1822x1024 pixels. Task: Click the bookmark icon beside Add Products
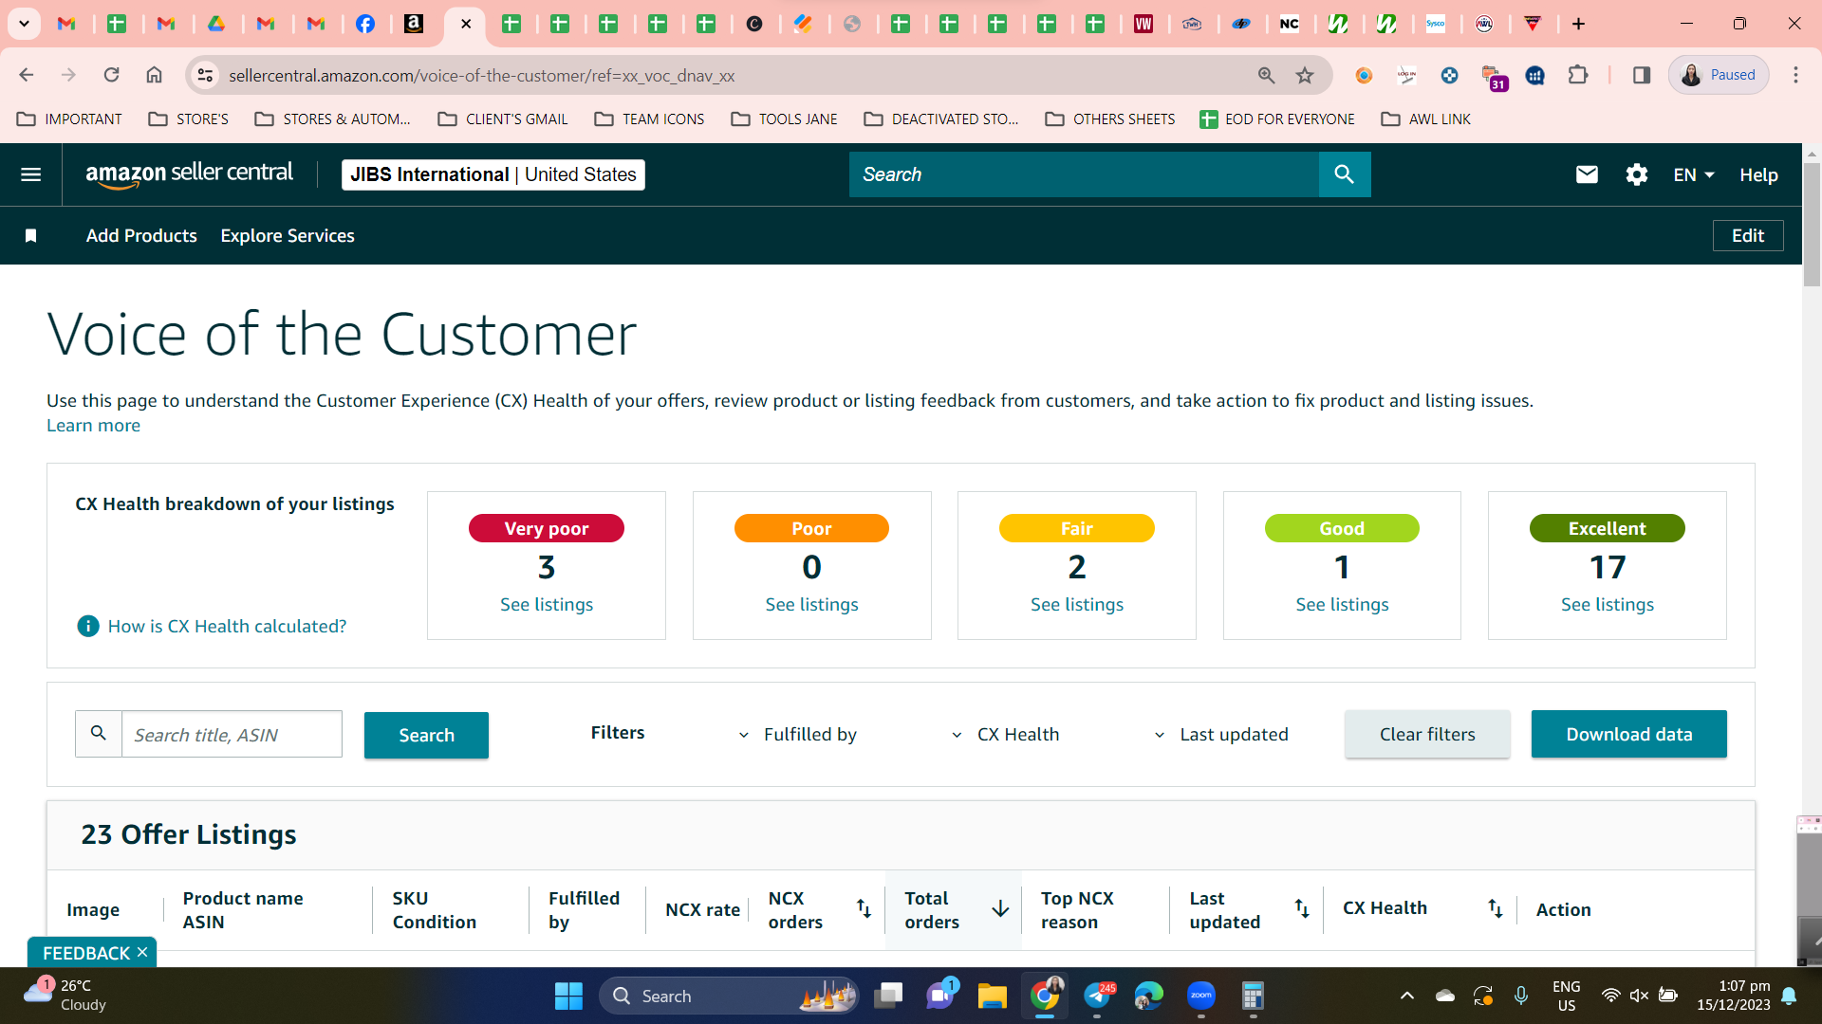click(30, 236)
